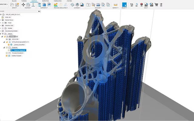Toggle visibility eye of root document

[x=1, y=15]
